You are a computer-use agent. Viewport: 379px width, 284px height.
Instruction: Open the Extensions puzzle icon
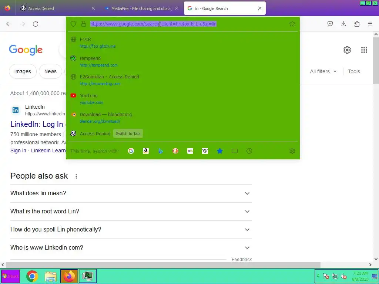[x=357, y=24]
